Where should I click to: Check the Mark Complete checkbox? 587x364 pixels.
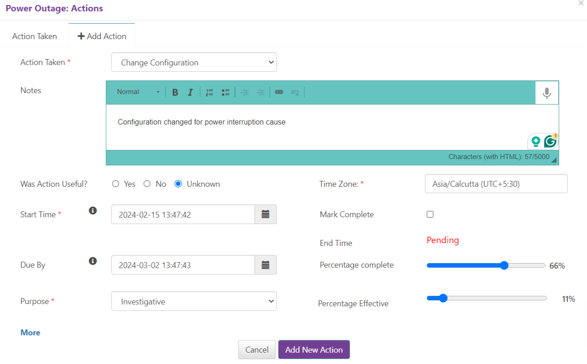tap(430, 214)
